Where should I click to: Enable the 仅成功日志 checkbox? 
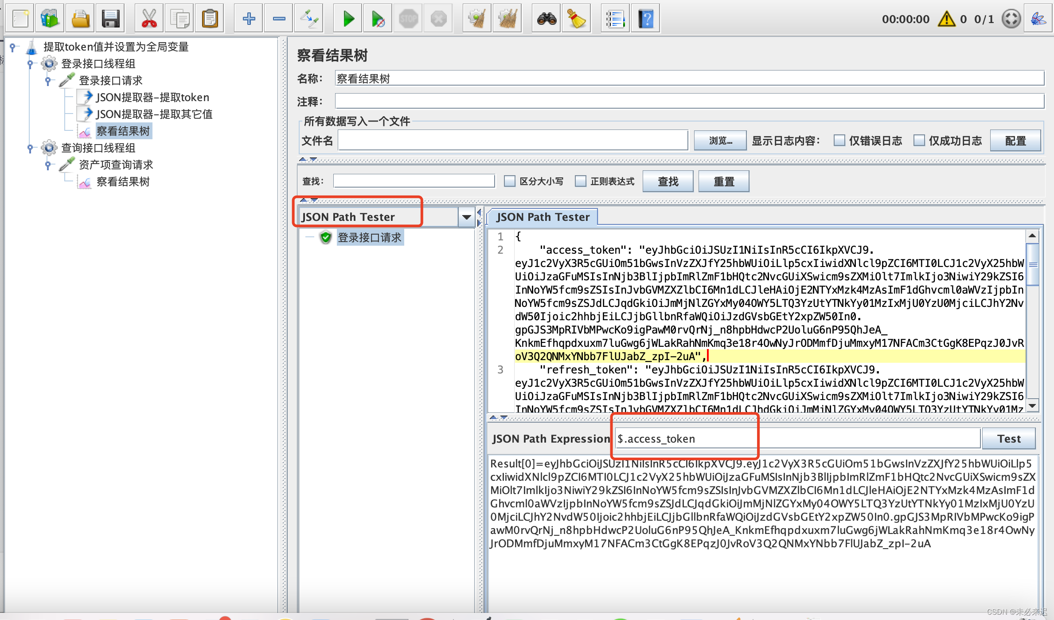point(919,141)
